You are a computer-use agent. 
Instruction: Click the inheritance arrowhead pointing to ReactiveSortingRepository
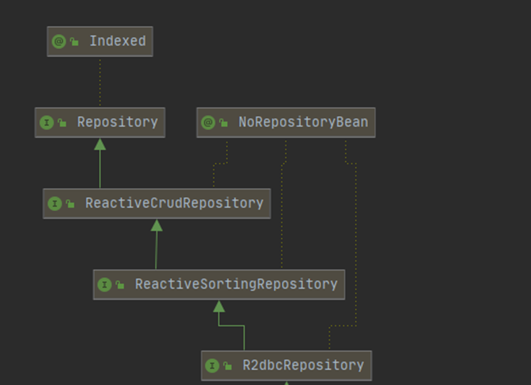point(219,306)
